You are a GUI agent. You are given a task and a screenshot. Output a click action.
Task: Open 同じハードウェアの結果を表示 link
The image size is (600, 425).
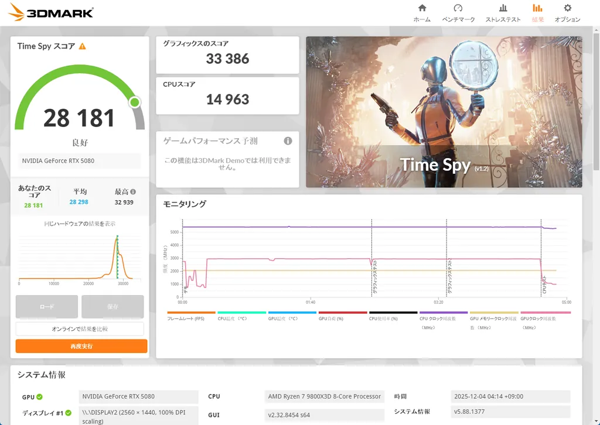[79, 223]
